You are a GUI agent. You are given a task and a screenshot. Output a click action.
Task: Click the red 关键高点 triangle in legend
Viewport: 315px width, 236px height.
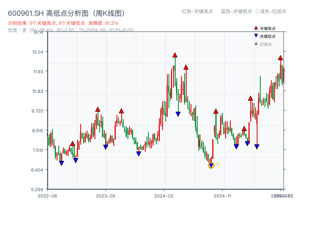point(255,28)
